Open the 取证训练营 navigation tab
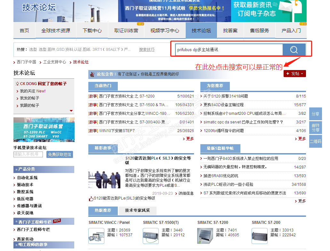 click(126, 30)
